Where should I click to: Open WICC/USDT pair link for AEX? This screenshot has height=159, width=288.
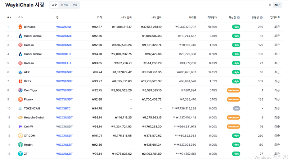64,72
